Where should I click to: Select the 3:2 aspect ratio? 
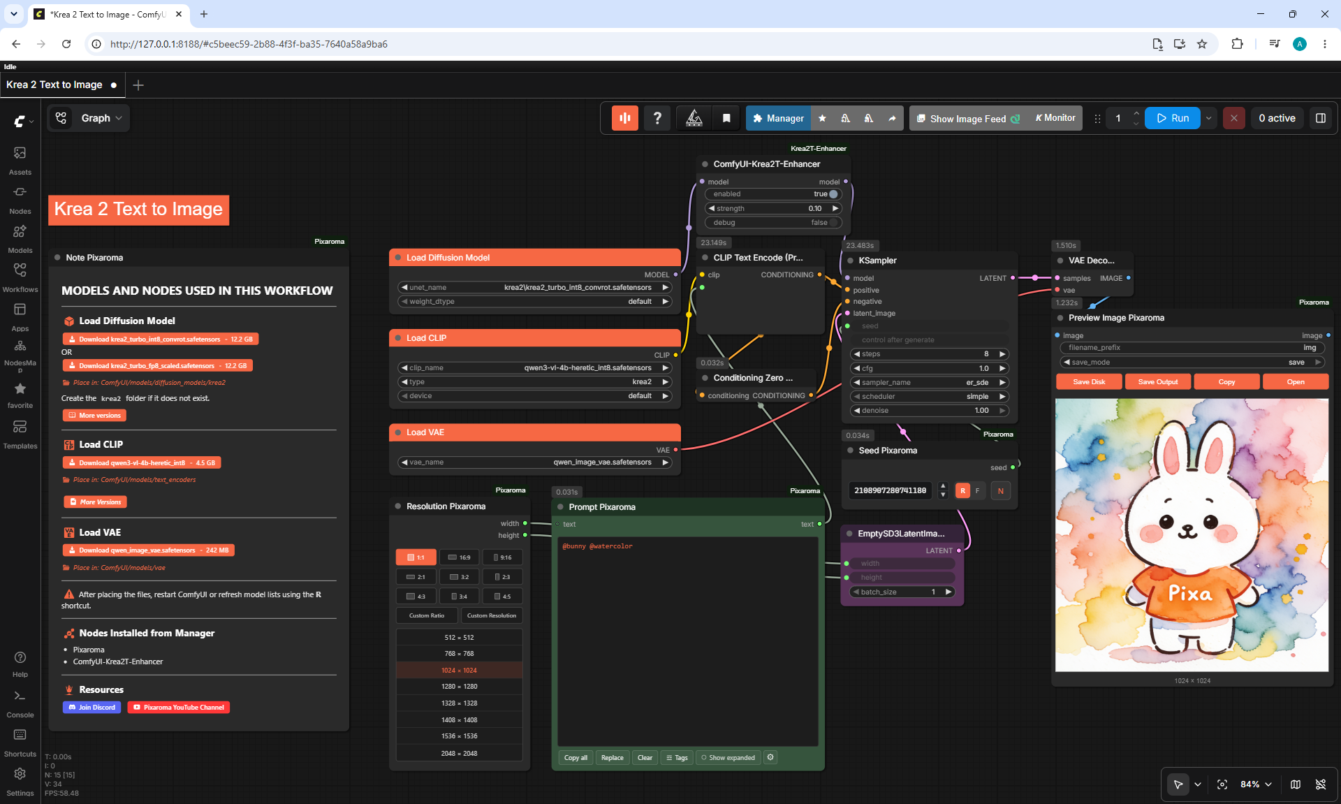click(459, 577)
